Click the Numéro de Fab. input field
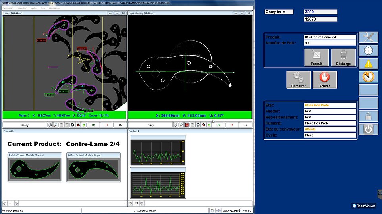Viewport: 382px width, 214px height. (330, 43)
